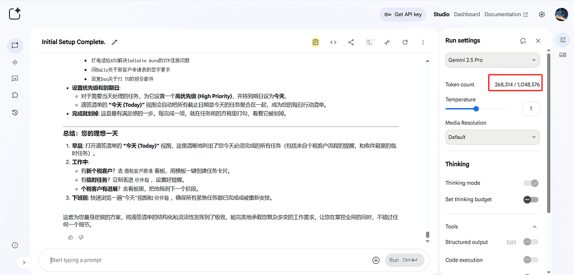Click the Initial Setup Complete. title
The width and height of the screenshot is (574, 275).
pos(73,42)
